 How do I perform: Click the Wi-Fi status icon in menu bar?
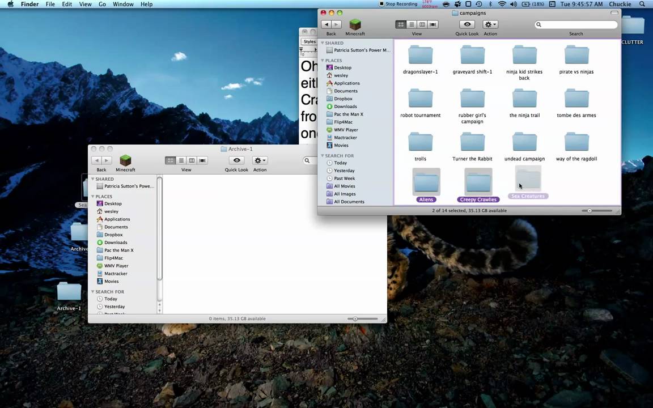[502, 4]
